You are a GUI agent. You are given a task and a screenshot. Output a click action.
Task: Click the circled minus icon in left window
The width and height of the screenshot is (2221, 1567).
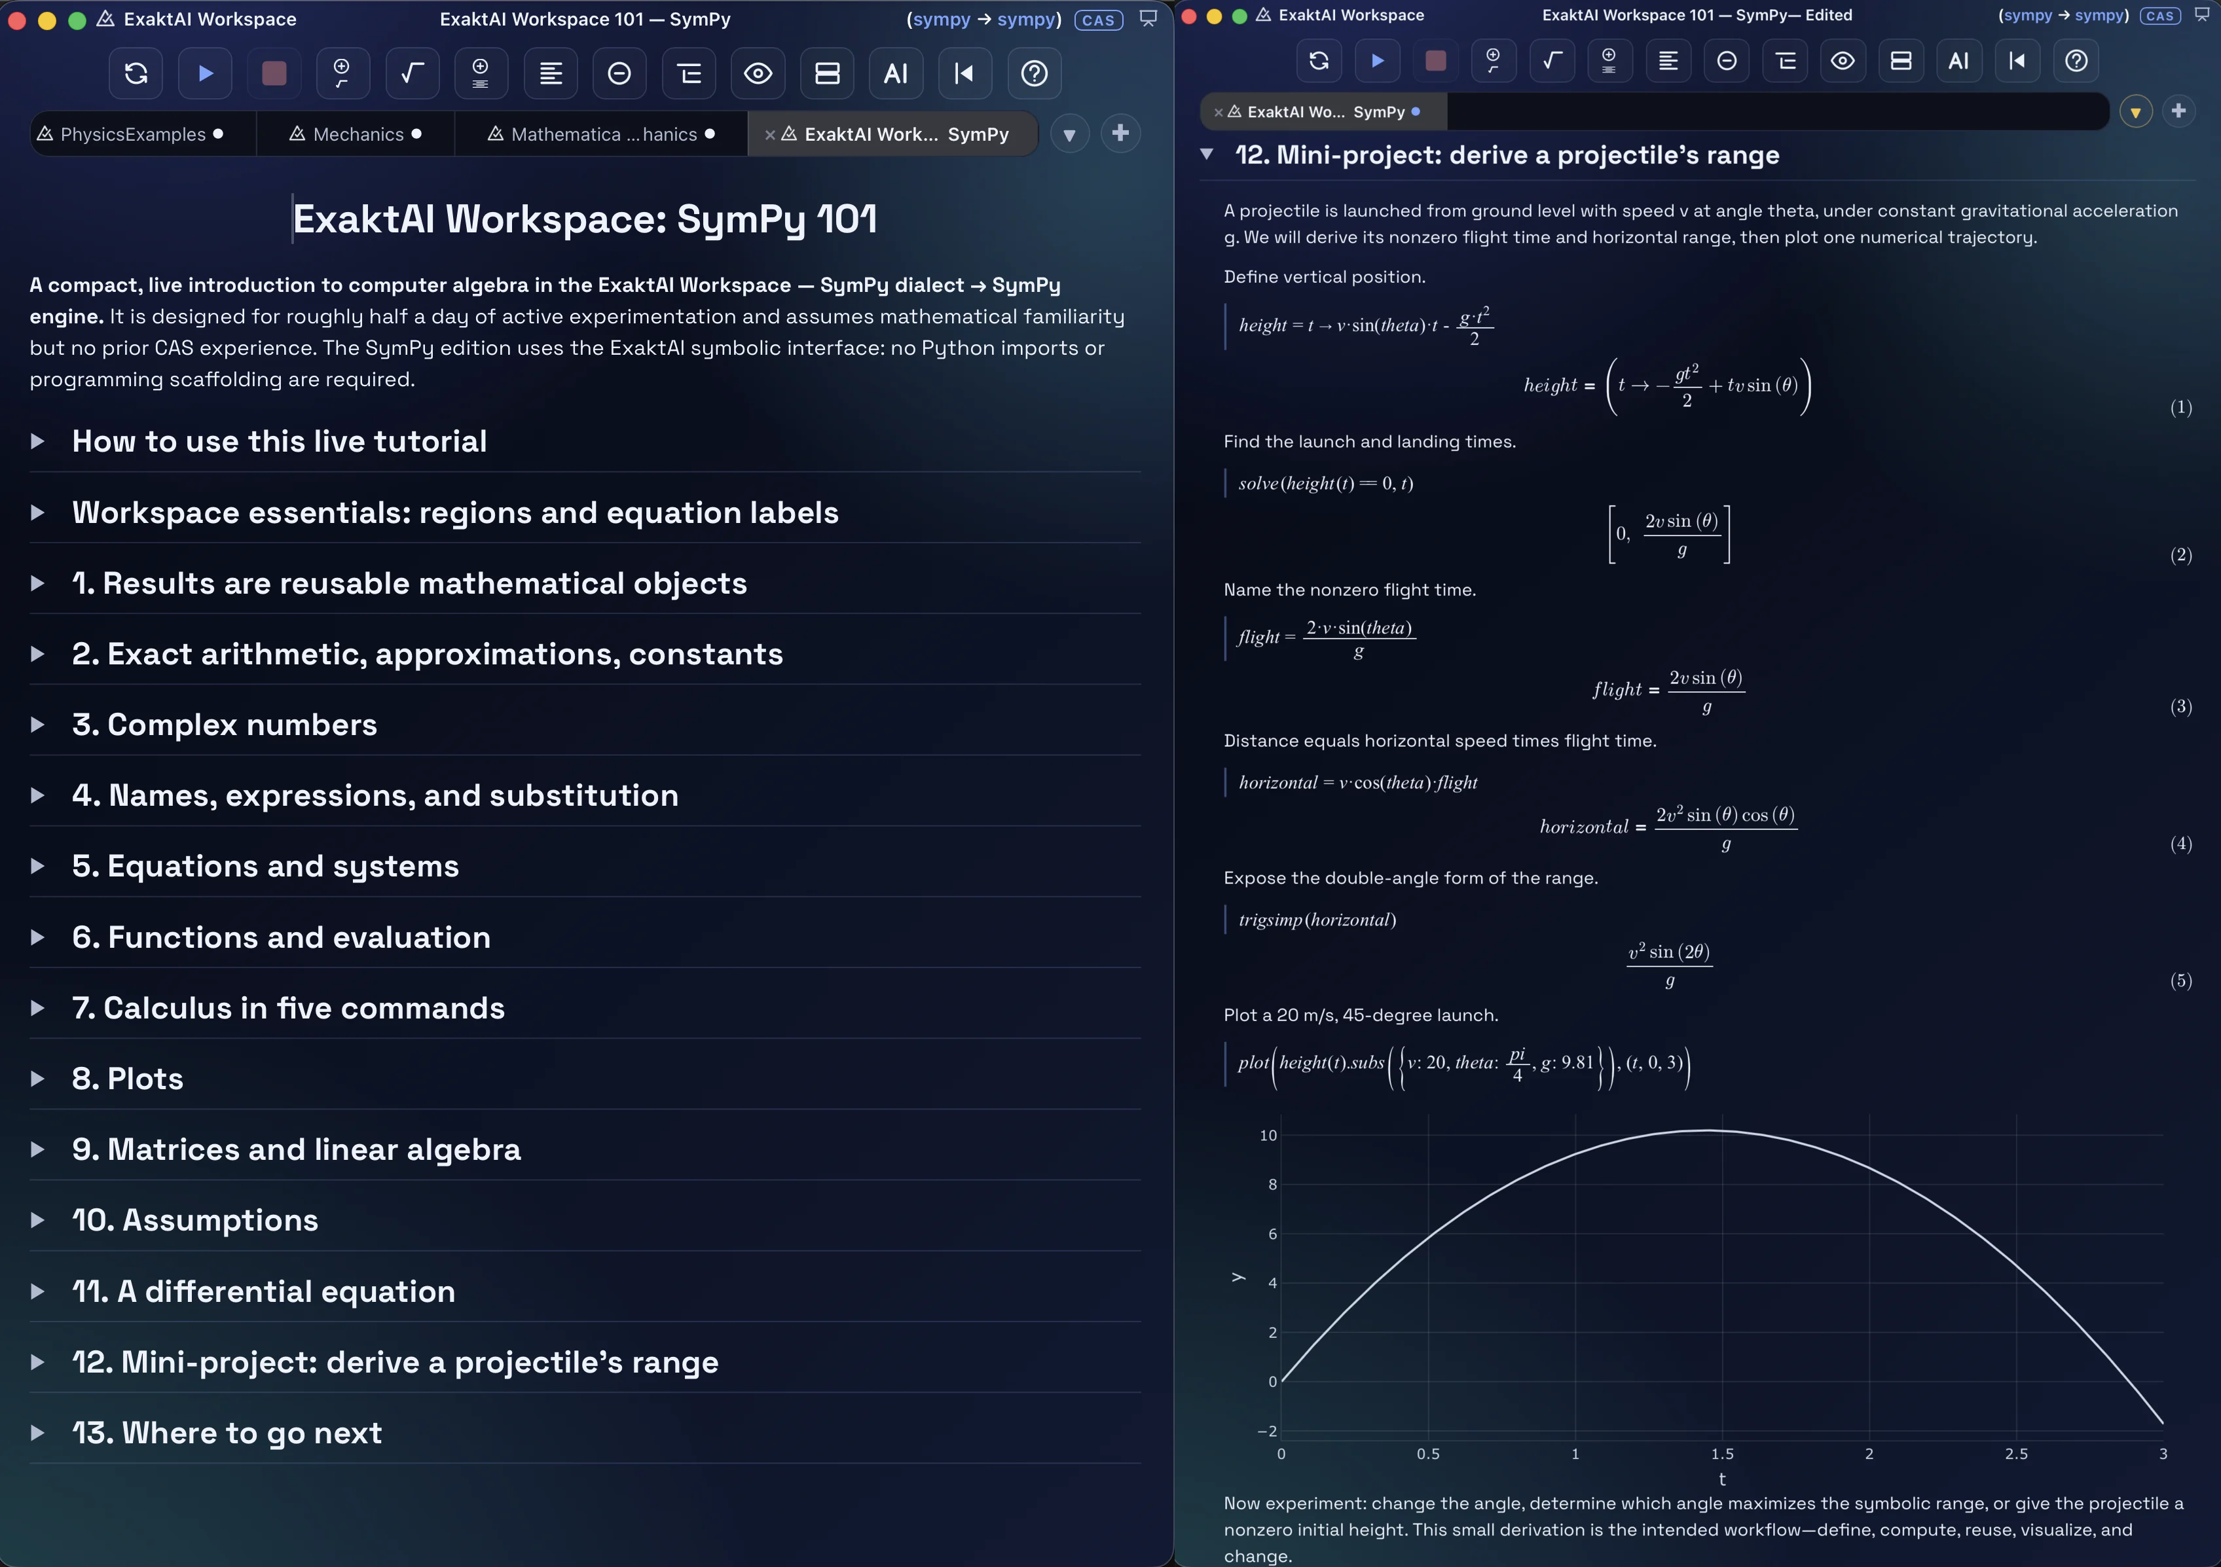[619, 73]
